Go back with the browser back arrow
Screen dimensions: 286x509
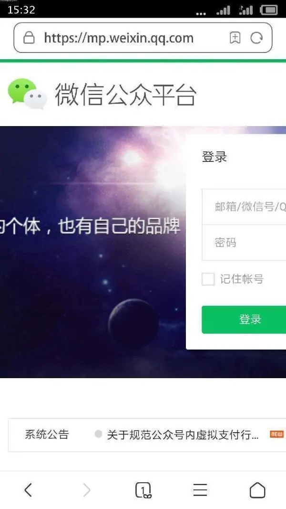(28, 490)
